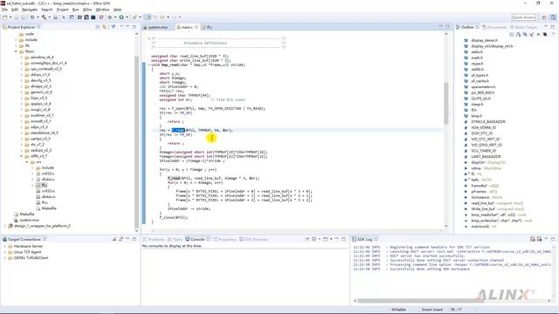Select the standalone_v6_5 folder

click(x=45, y=133)
